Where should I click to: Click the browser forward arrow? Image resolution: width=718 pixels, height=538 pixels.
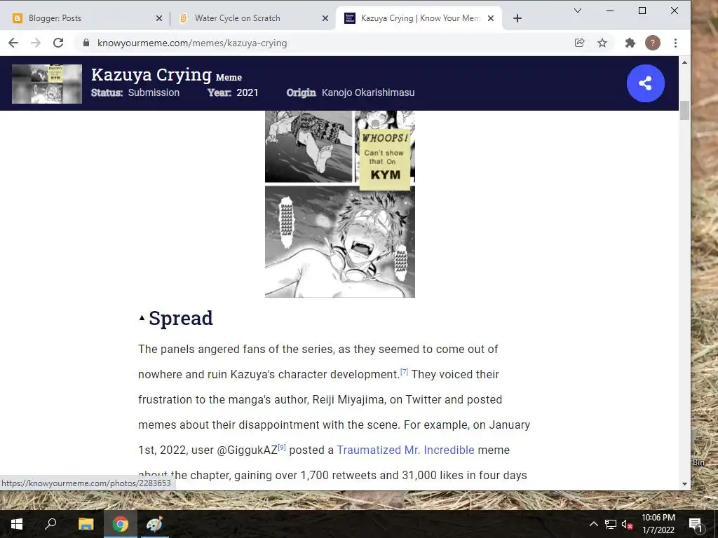point(36,43)
